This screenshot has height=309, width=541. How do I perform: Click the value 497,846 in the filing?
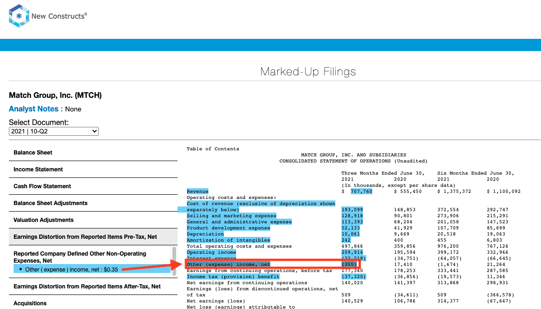(x=352, y=246)
